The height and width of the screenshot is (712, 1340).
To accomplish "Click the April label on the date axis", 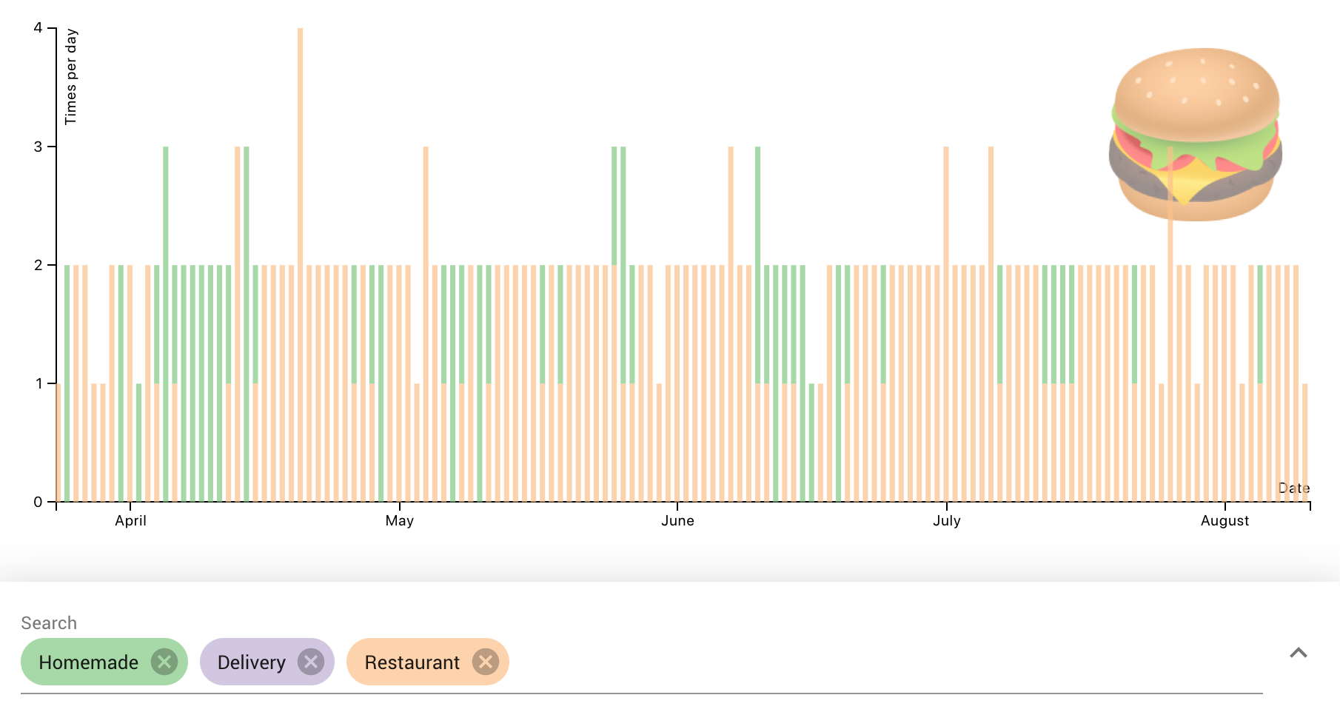I will pos(130,521).
